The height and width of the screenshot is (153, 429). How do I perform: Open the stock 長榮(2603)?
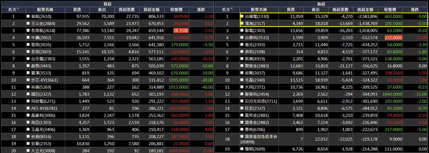point(41,52)
